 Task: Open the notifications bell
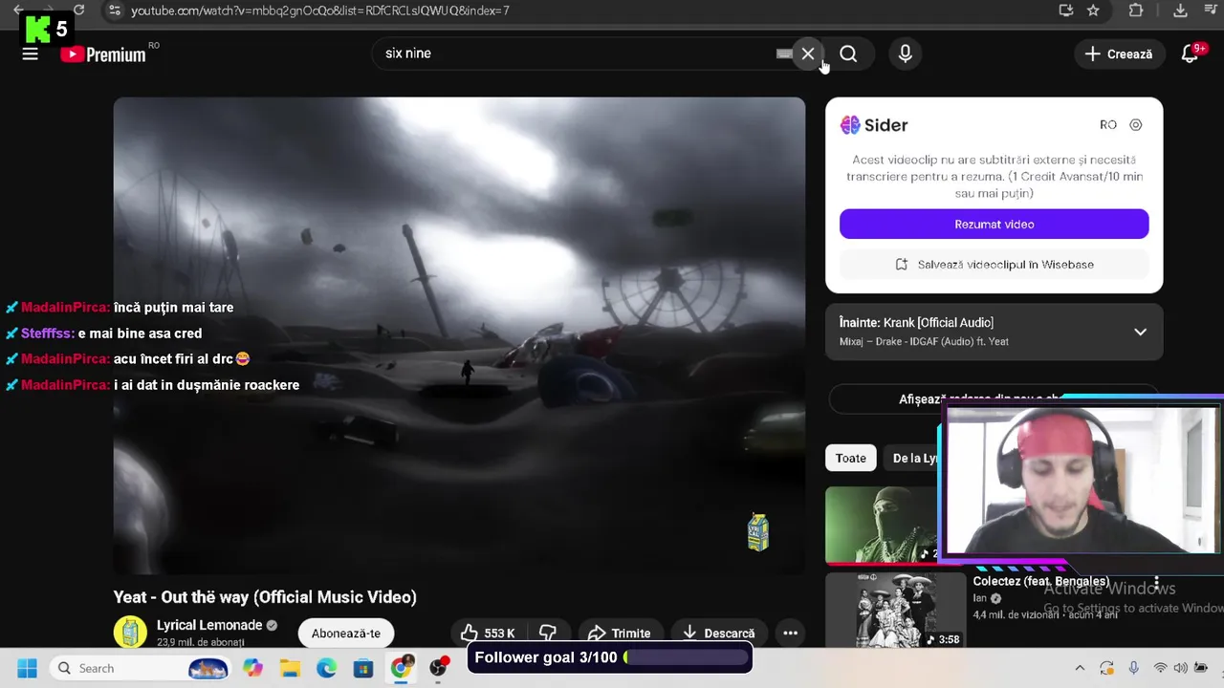[1190, 54]
